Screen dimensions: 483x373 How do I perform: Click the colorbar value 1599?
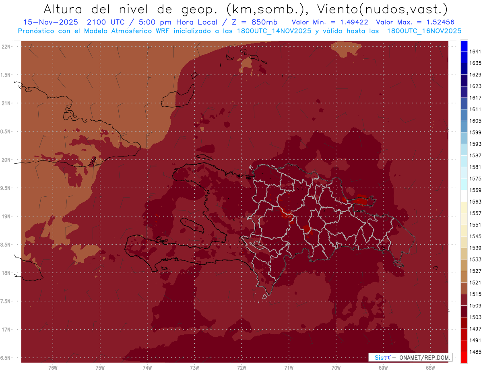[x=475, y=132]
